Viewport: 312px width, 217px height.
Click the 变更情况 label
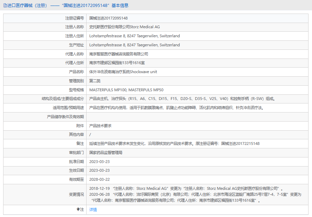point(76,195)
